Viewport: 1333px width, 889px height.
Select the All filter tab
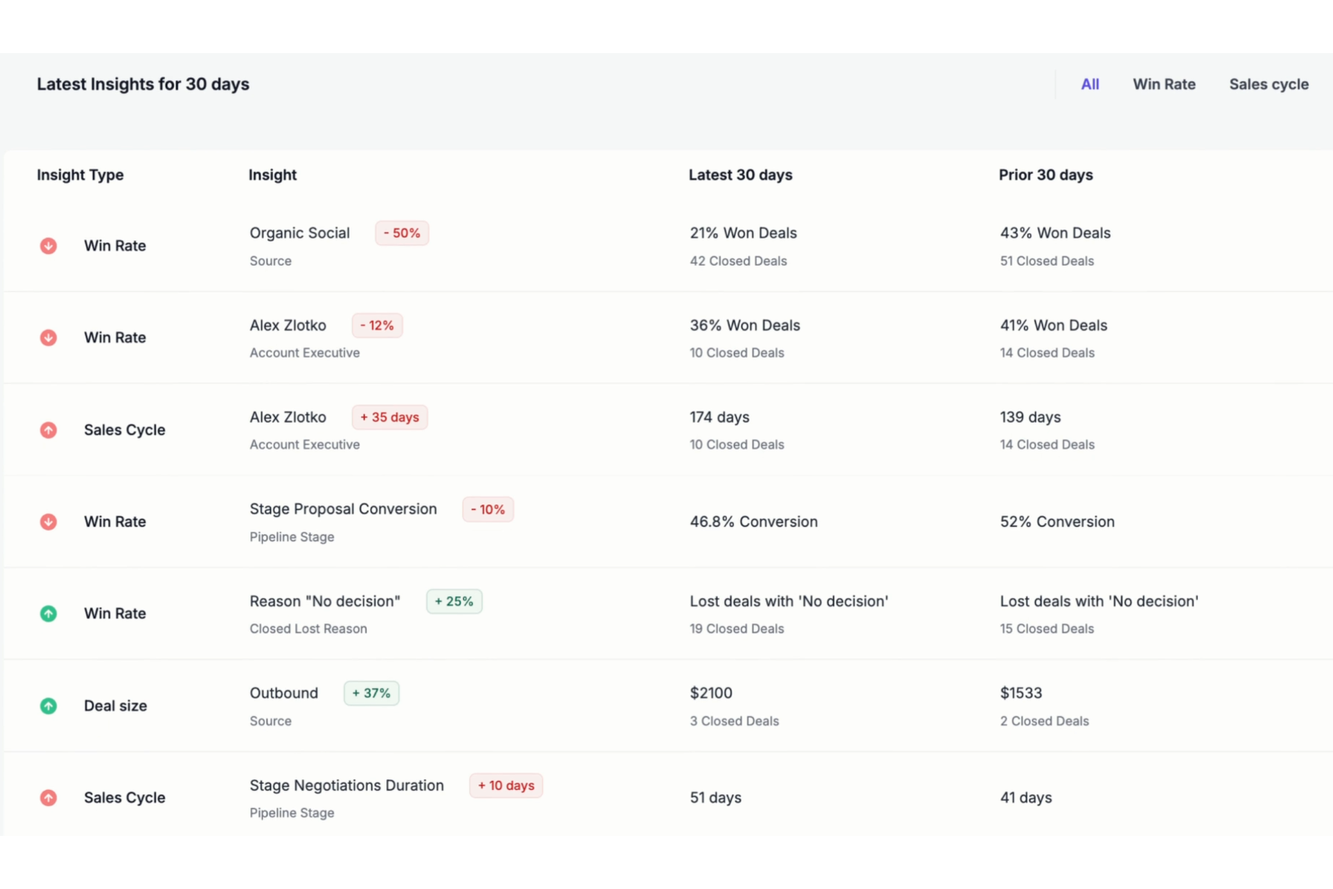coord(1090,84)
